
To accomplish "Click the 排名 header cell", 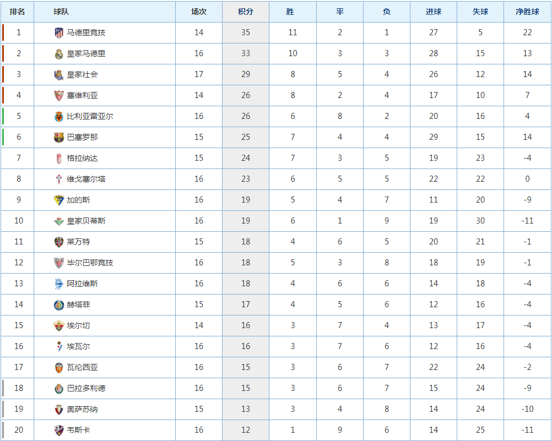I will click(x=17, y=12).
